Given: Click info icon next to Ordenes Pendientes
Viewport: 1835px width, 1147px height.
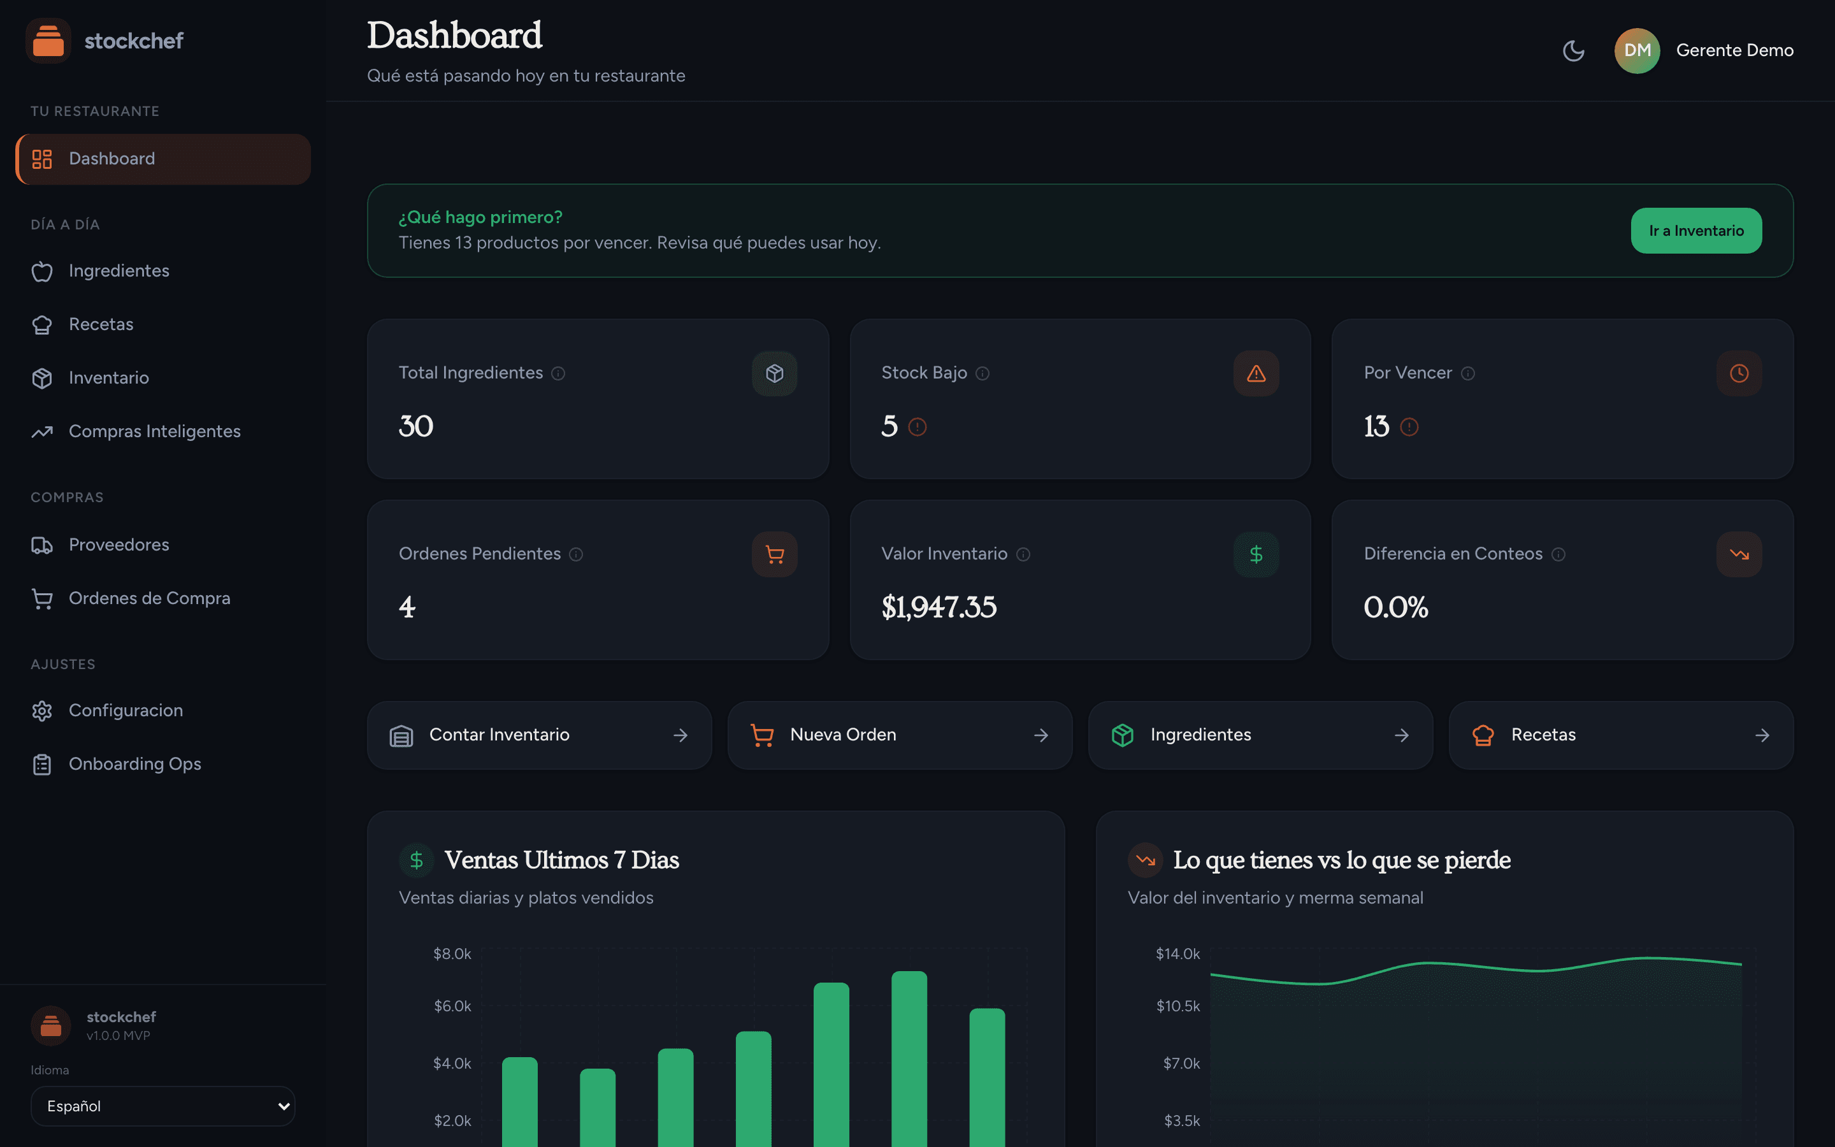Looking at the screenshot, I should (576, 554).
